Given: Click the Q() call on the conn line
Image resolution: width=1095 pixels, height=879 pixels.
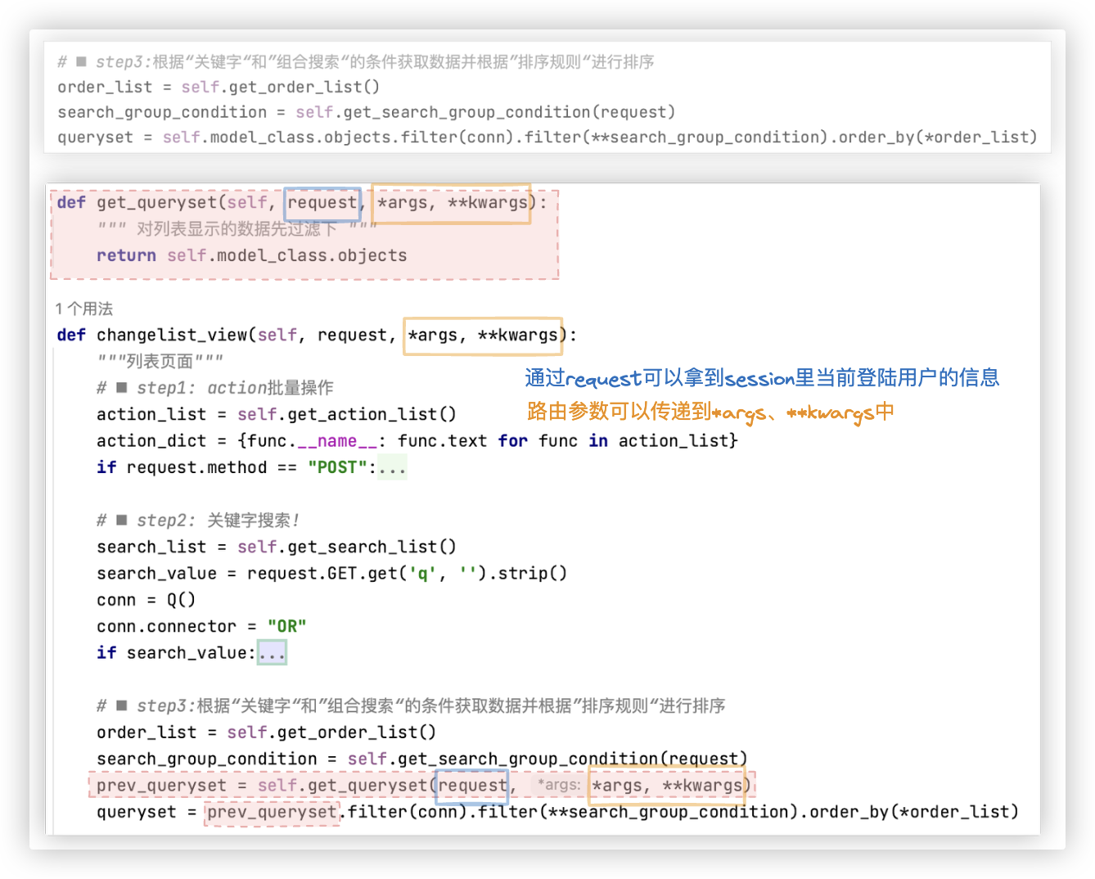Looking at the screenshot, I should (x=181, y=600).
